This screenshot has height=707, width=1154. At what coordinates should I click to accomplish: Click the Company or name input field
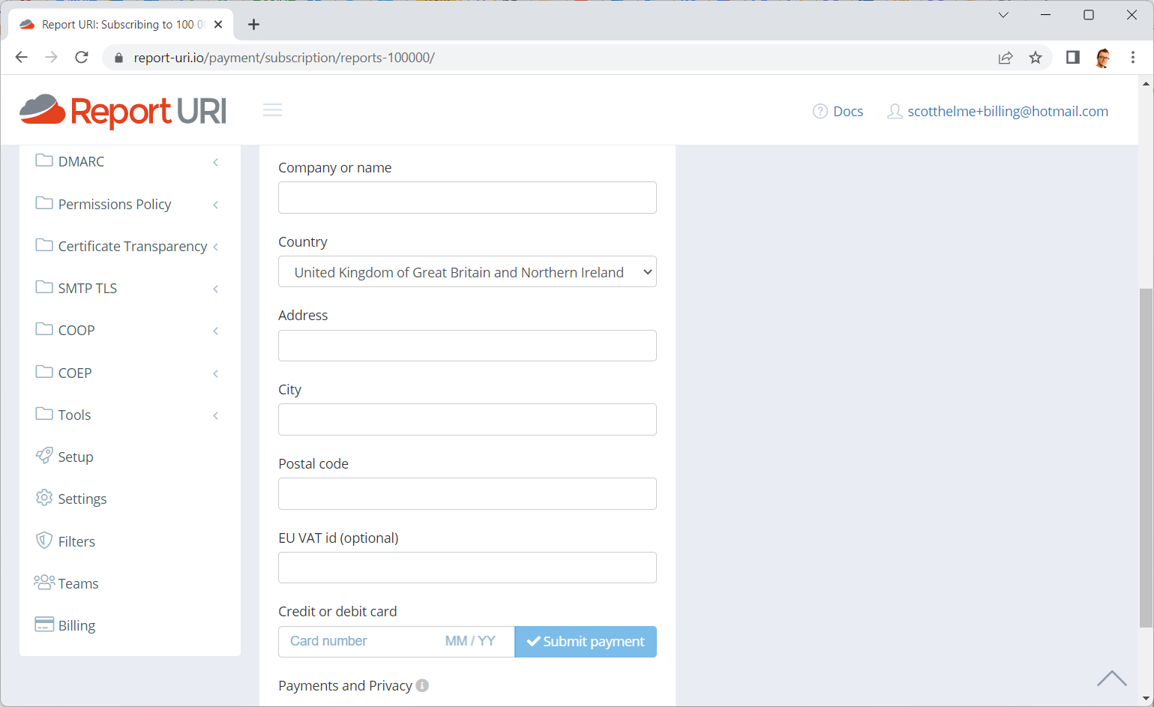click(x=467, y=198)
